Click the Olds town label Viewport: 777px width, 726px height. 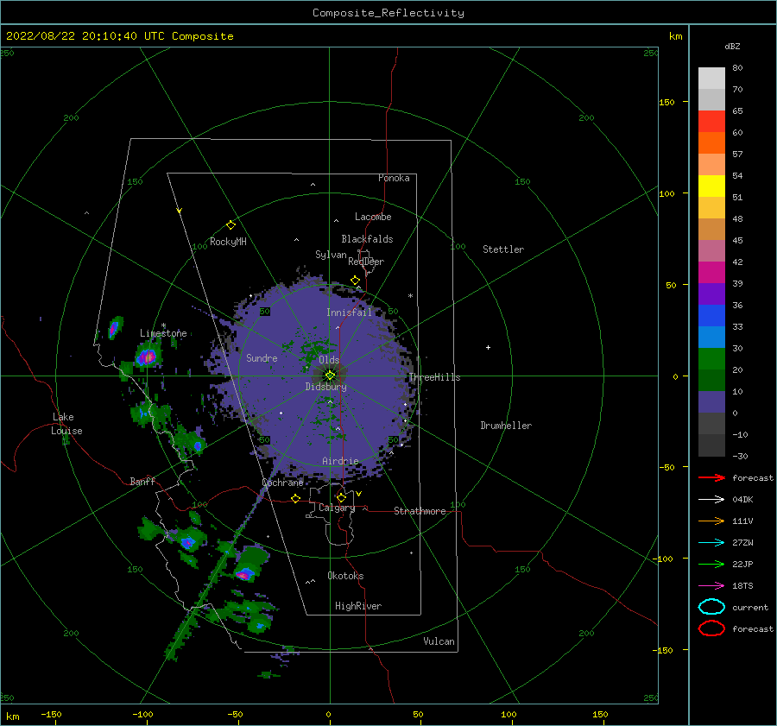[x=329, y=360]
